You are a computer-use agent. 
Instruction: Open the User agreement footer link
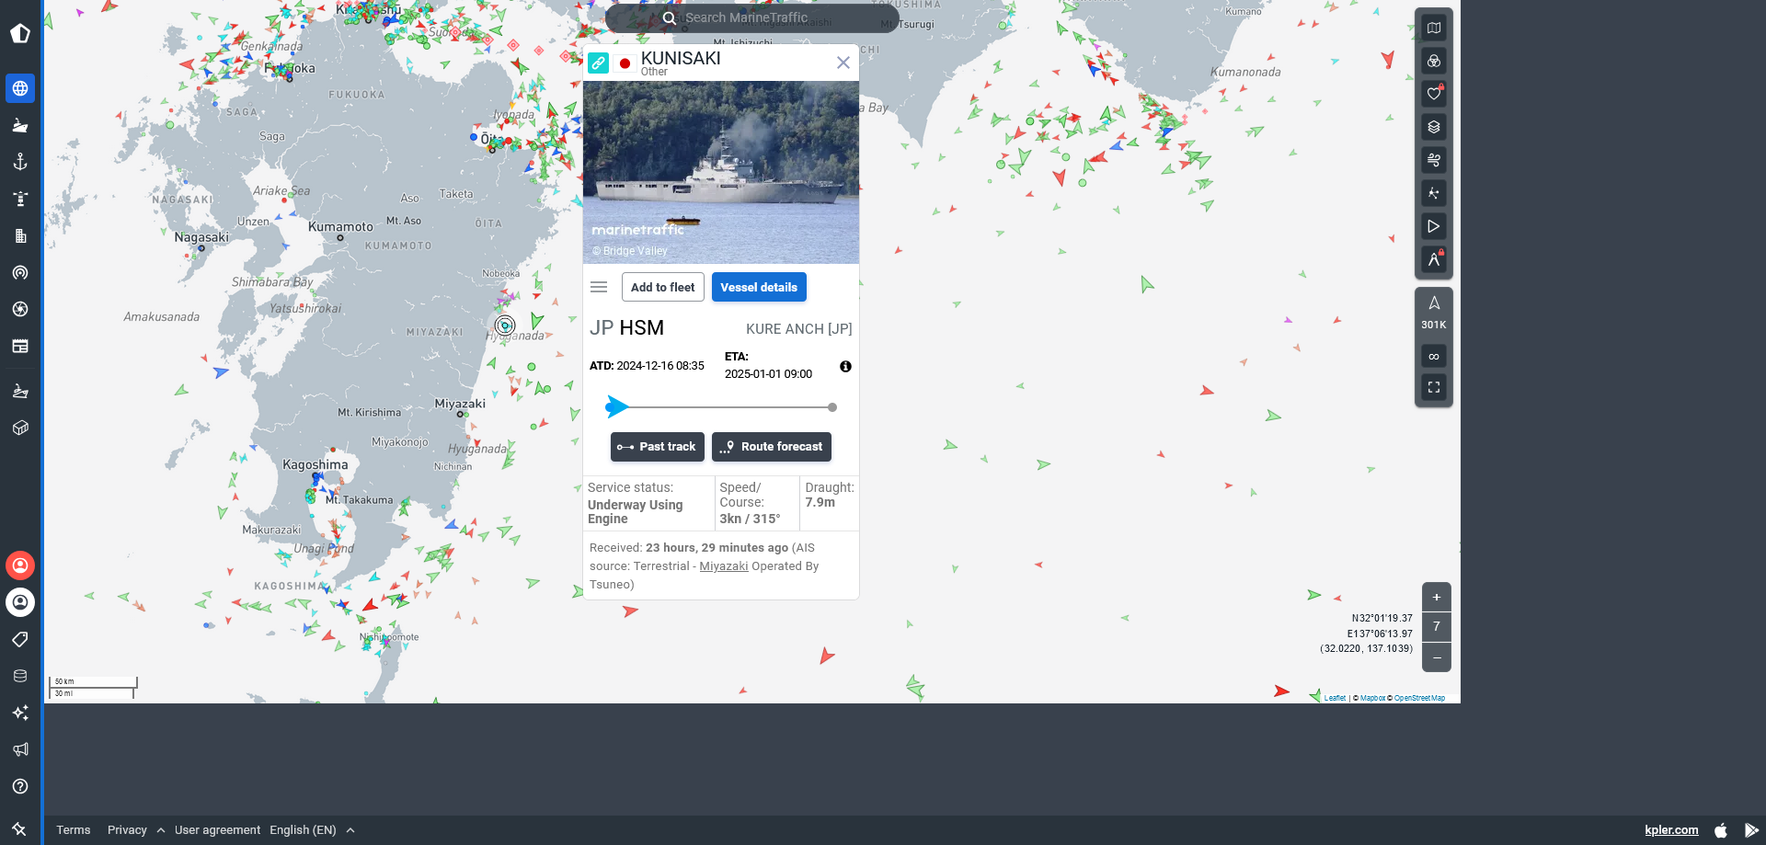pyautogui.click(x=217, y=830)
